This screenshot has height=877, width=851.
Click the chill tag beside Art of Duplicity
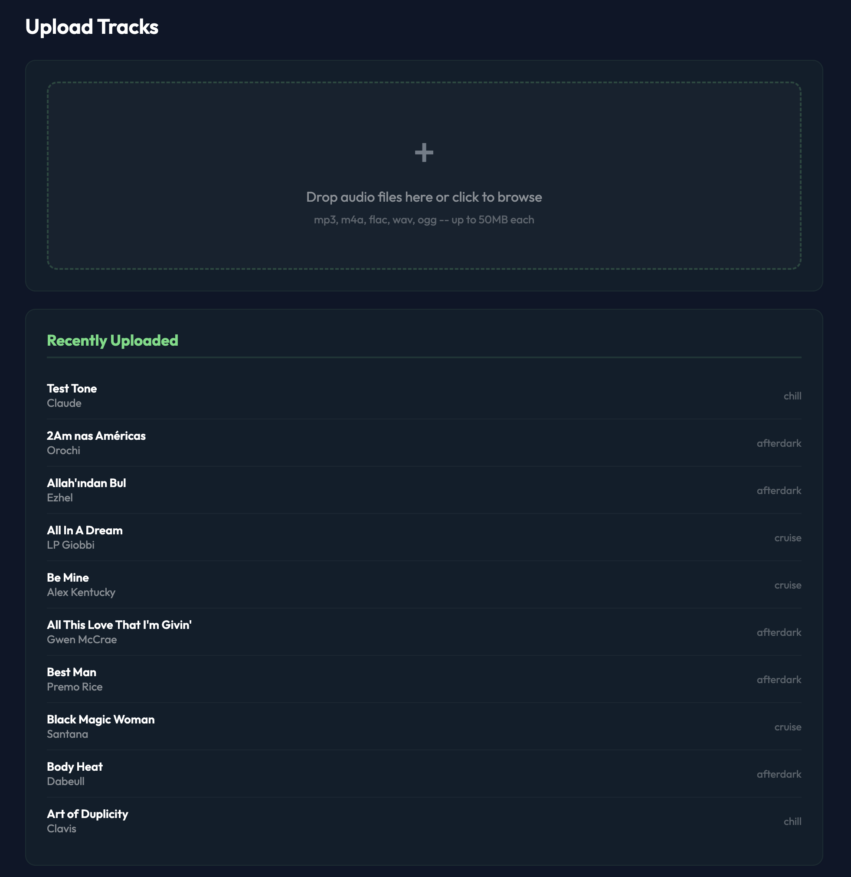[x=793, y=822]
